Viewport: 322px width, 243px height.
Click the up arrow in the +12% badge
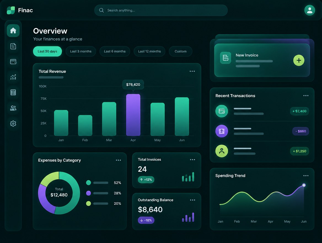pyautogui.click(x=141, y=179)
